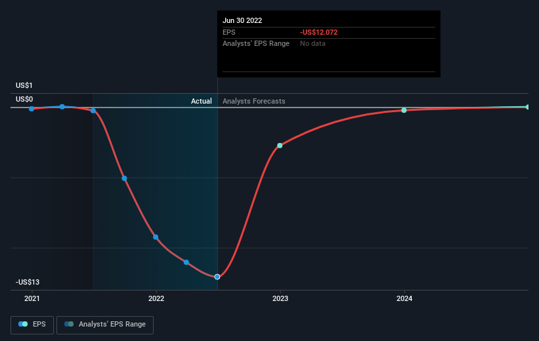Click the -US$12.072 EPS value in tooltip

pos(318,32)
